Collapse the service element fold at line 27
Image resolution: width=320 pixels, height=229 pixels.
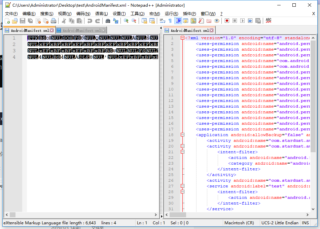pos(182,186)
